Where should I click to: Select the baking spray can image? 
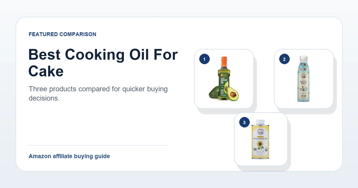pos(304,79)
